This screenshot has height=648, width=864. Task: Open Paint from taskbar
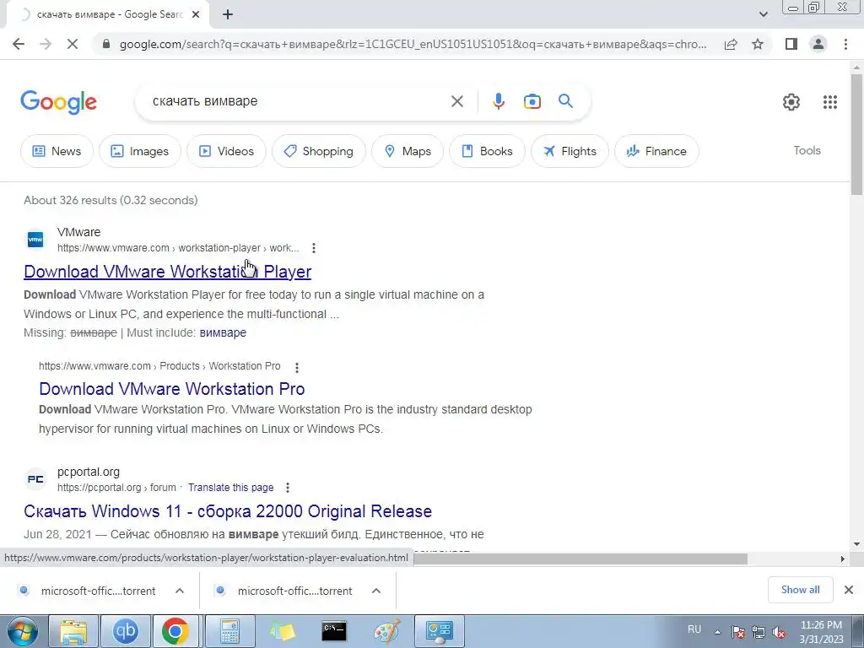pos(386,631)
